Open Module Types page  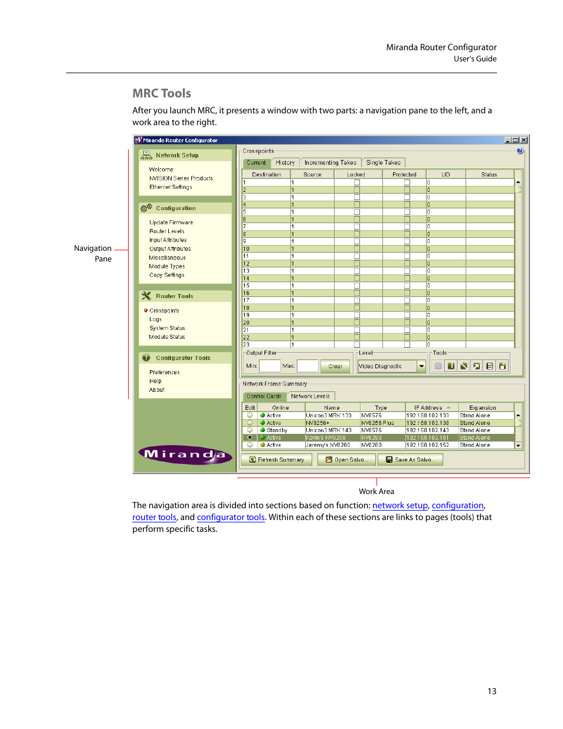167,267
